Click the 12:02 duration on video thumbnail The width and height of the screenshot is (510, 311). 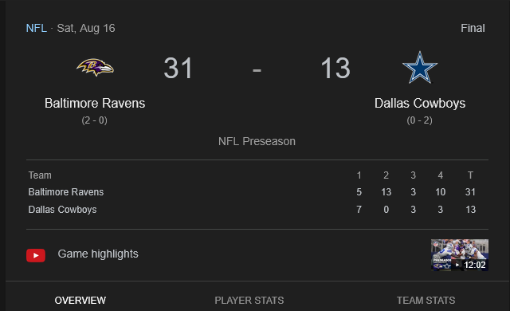[475, 265]
